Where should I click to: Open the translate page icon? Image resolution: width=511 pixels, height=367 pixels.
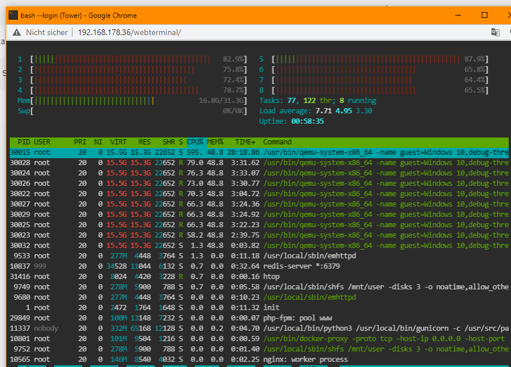[495, 32]
